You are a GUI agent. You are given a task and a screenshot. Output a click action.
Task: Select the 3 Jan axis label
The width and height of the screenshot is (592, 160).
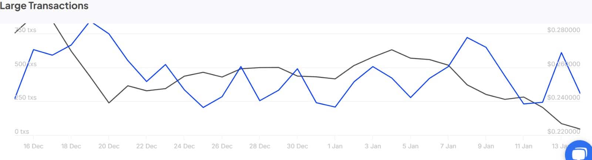point(373,146)
